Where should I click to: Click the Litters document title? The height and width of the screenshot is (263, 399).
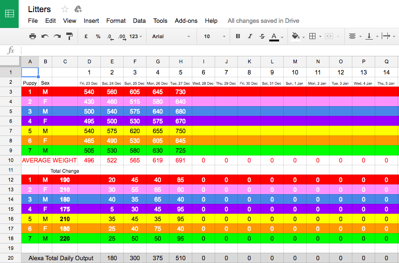point(40,9)
